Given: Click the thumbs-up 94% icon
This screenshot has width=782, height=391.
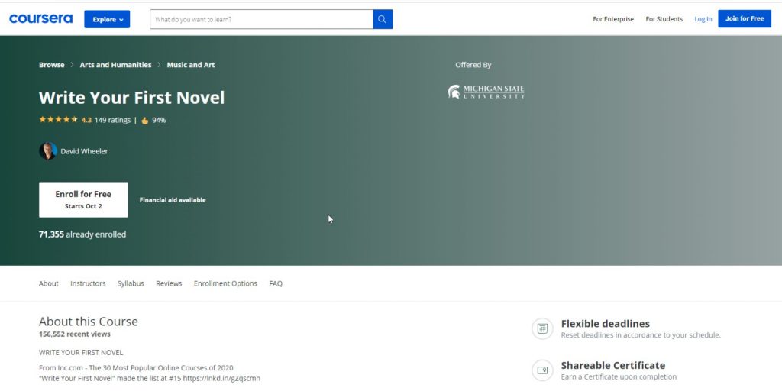Looking at the screenshot, I should point(145,121).
